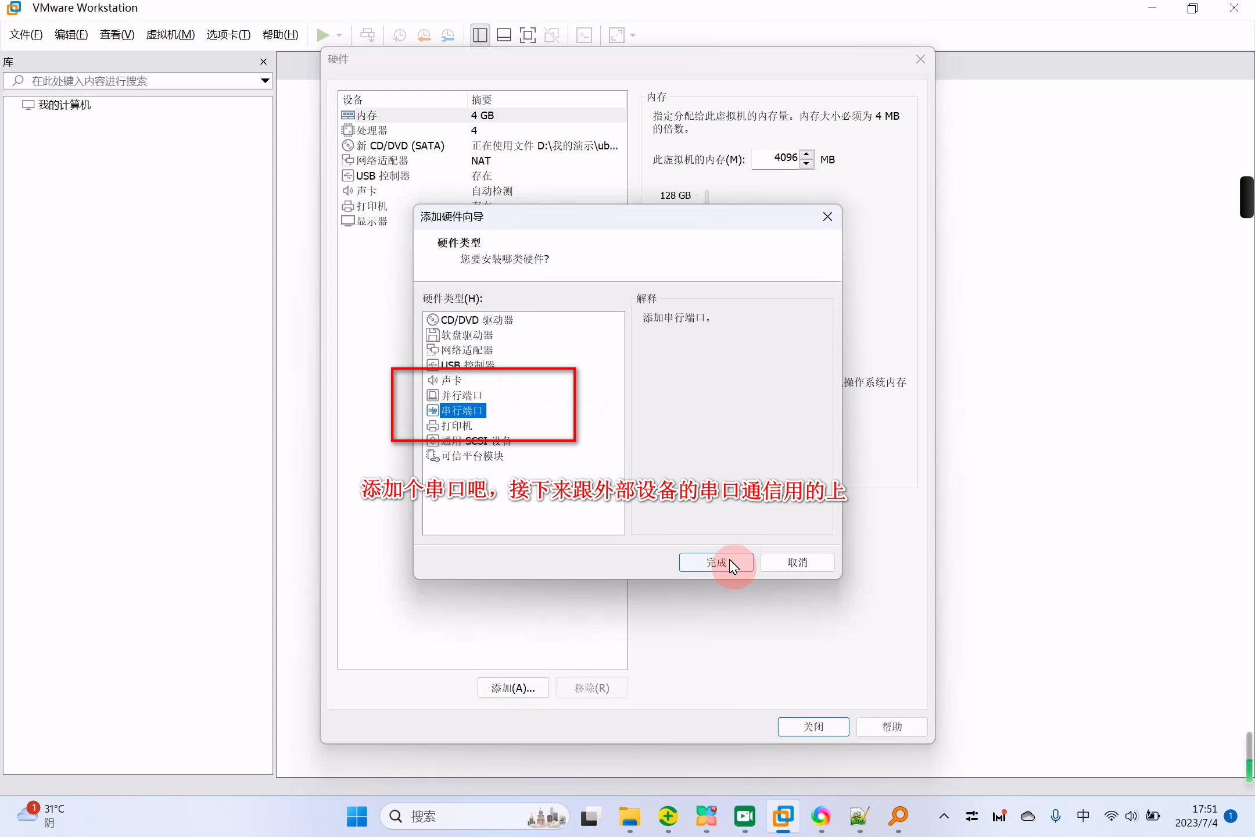
Task: Click 帮助 button in the 硬件 dialog
Action: point(892,727)
